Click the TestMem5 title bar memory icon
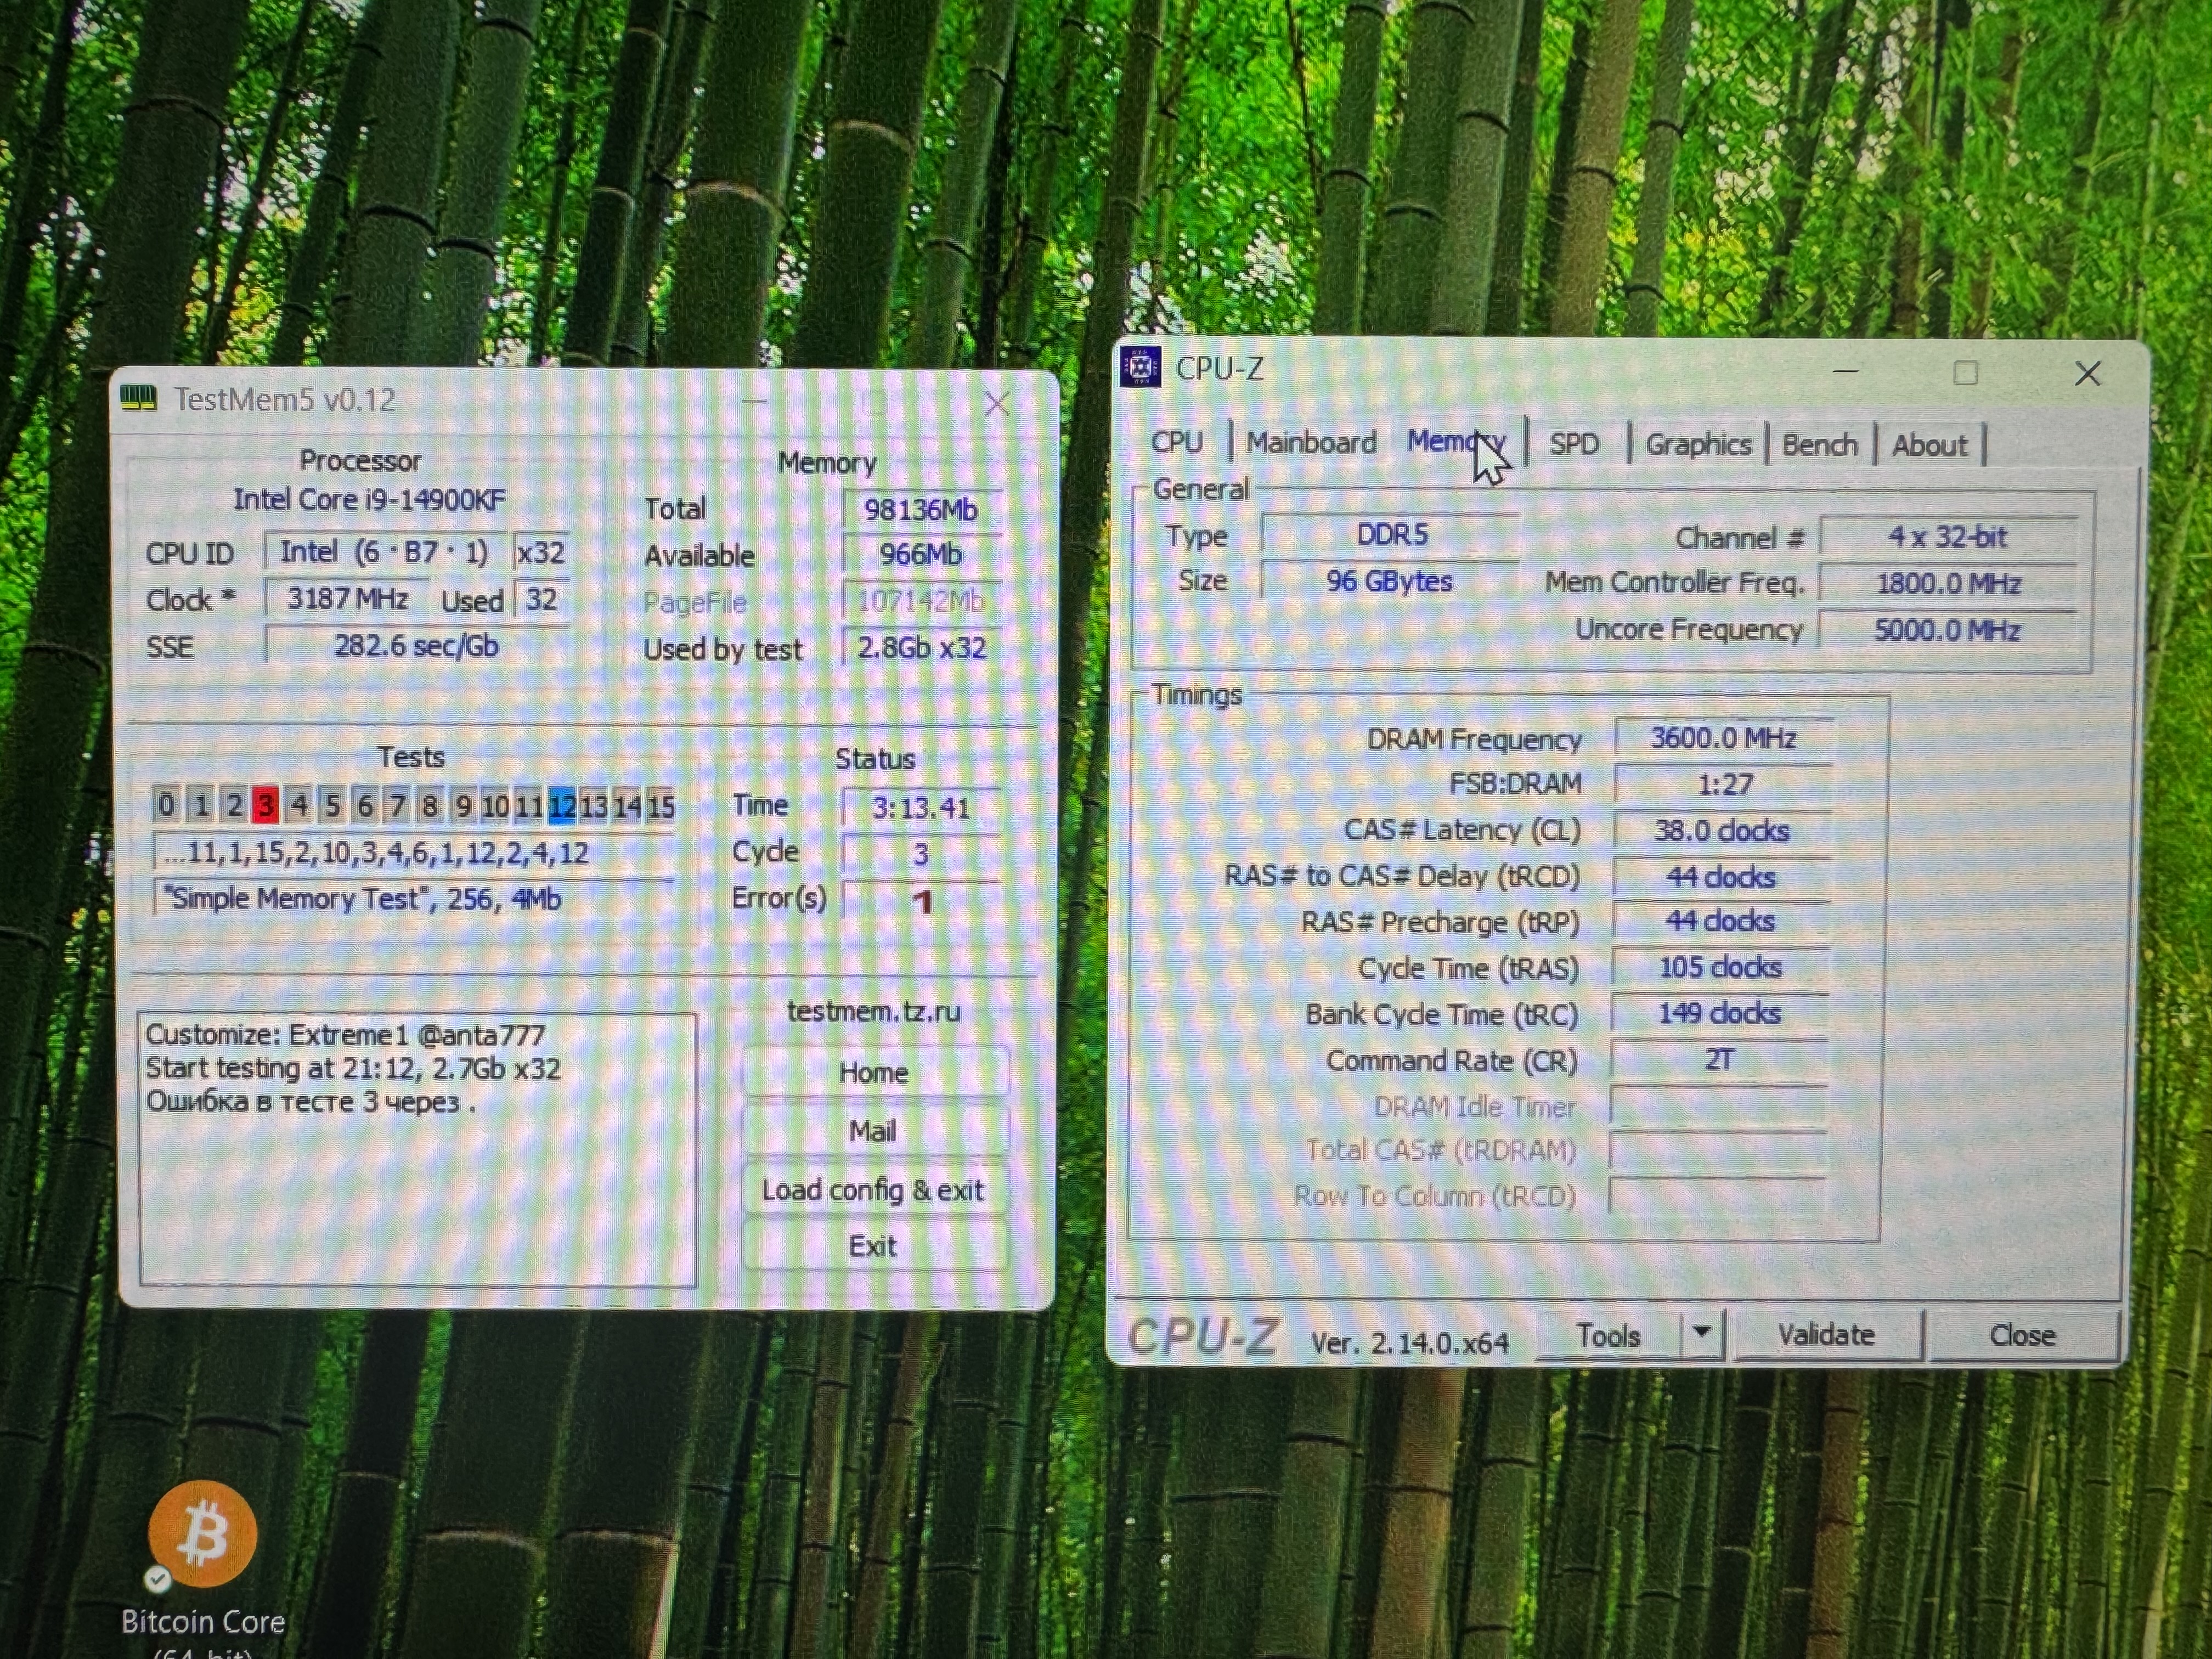Image resolution: width=2212 pixels, height=1659 pixels. (139, 399)
